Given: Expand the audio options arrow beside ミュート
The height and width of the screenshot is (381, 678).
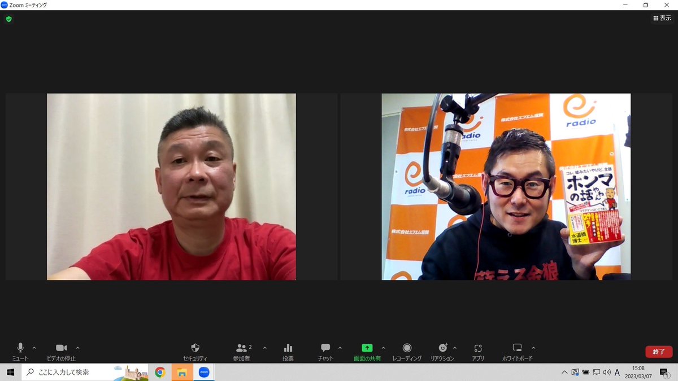Looking at the screenshot, I should (34, 348).
